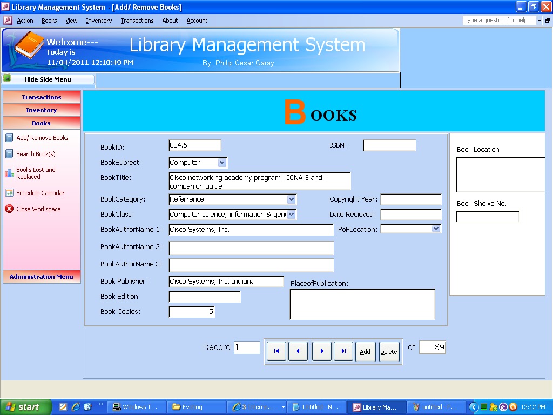Viewport: 553px width, 415px height.
Task: Open the Books menu
Action: pyautogui.click(x=49, y=21)
